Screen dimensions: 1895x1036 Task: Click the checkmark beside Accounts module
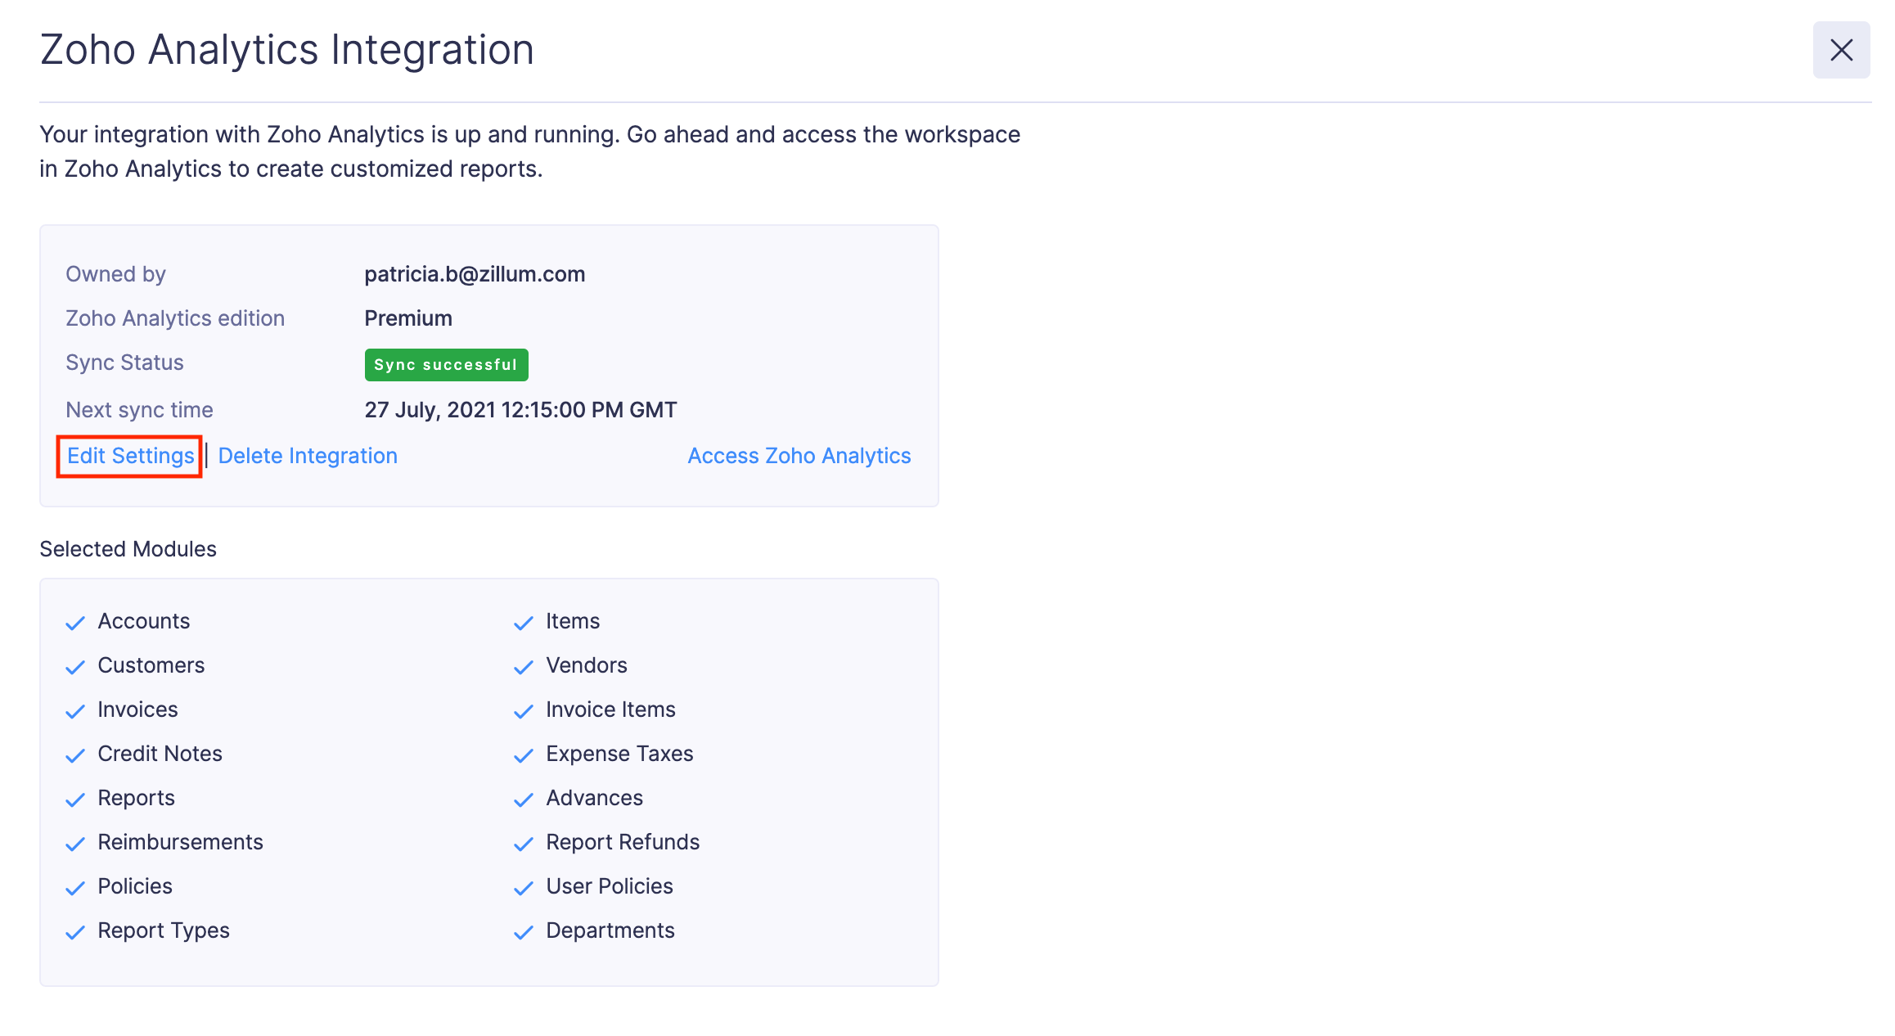74,623
